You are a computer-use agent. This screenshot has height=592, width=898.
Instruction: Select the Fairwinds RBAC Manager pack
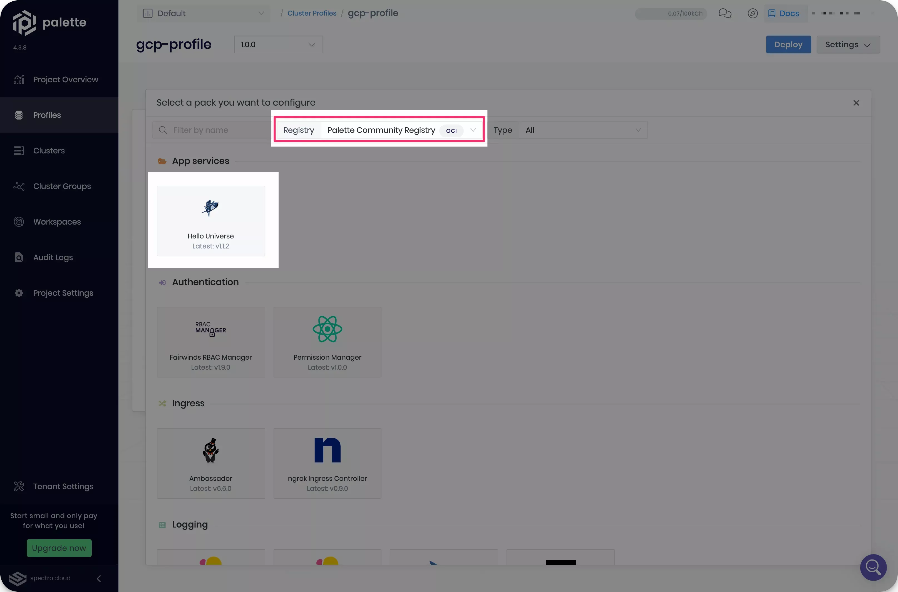[x=211, y=342]
